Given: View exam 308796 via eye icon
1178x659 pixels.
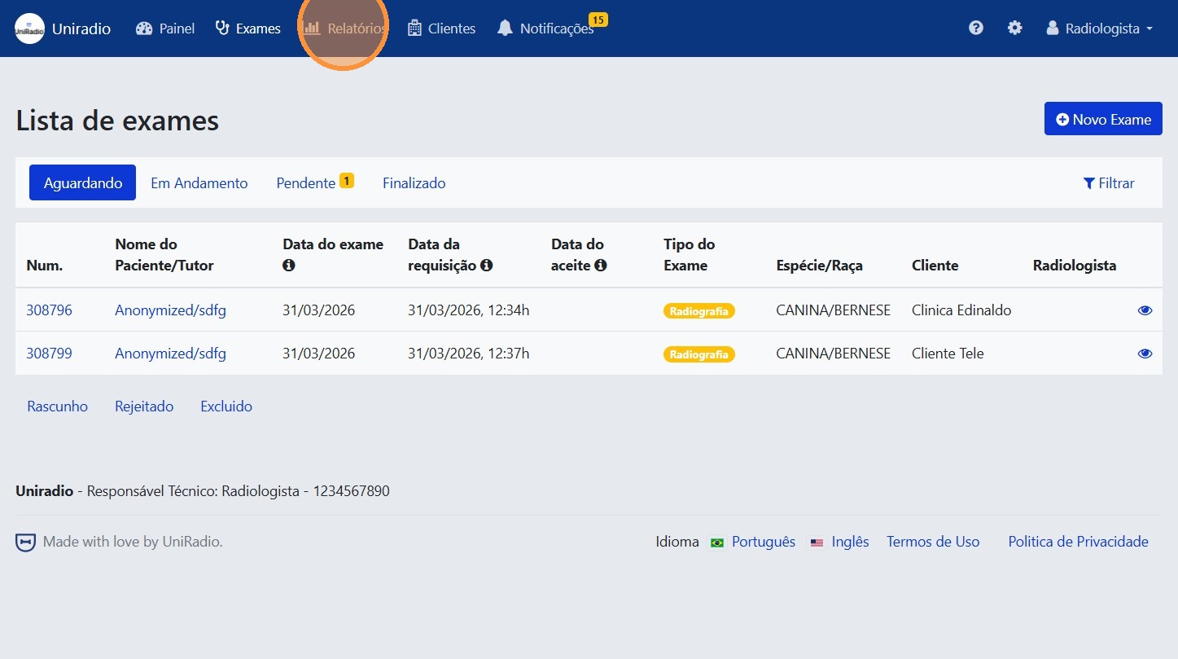Looking at the screenshot, I should [x=1145, y=310].
